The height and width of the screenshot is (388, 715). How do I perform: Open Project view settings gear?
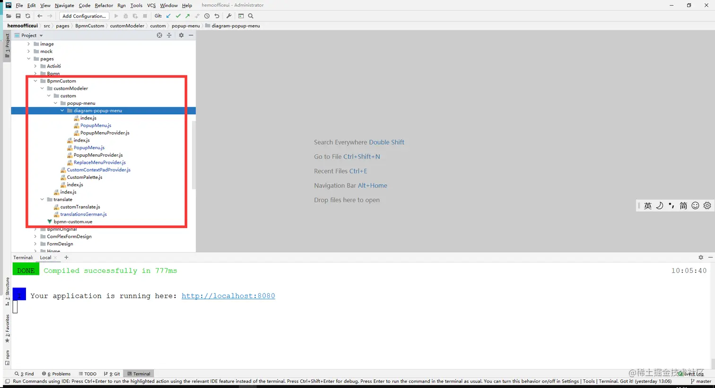[x=181, y=35]
